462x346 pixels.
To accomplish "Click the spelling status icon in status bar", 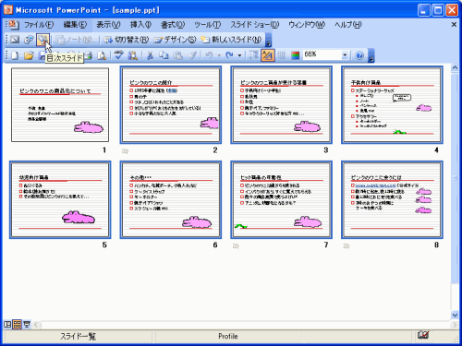I will (423, 335).
